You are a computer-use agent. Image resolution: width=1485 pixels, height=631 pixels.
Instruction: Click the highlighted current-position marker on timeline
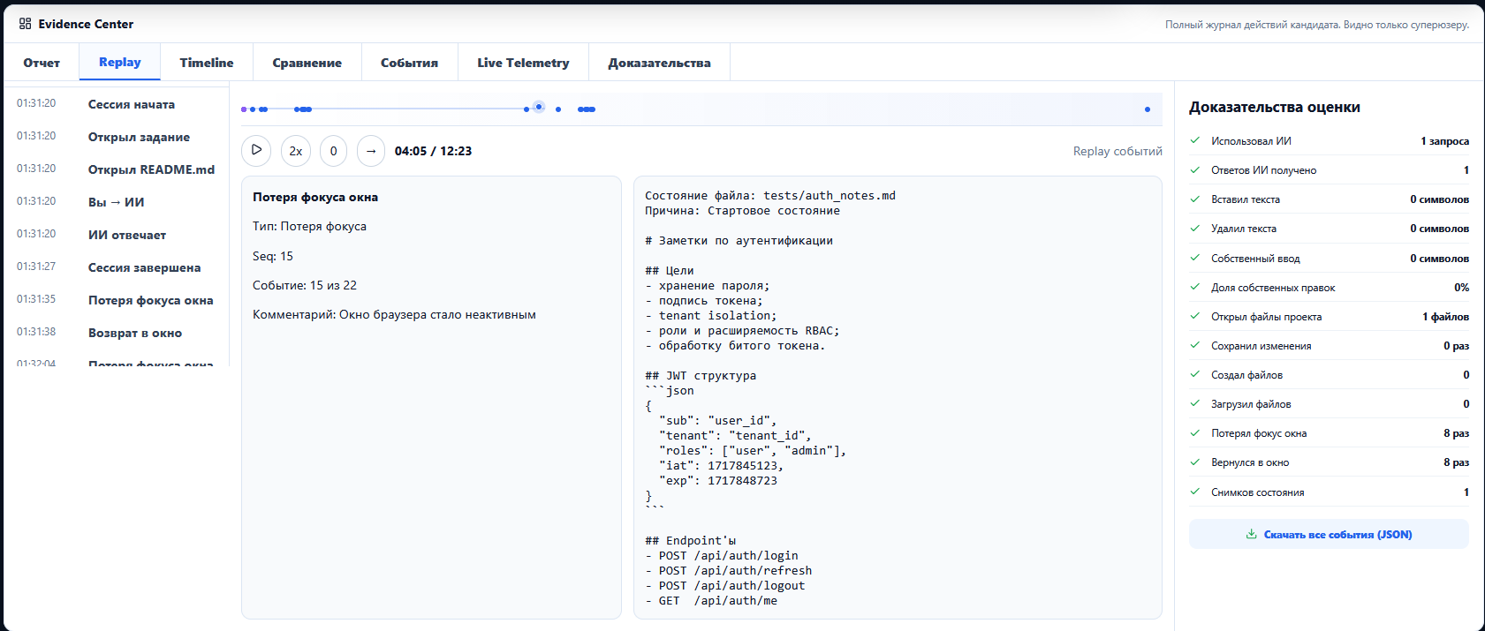pos(539,107)
